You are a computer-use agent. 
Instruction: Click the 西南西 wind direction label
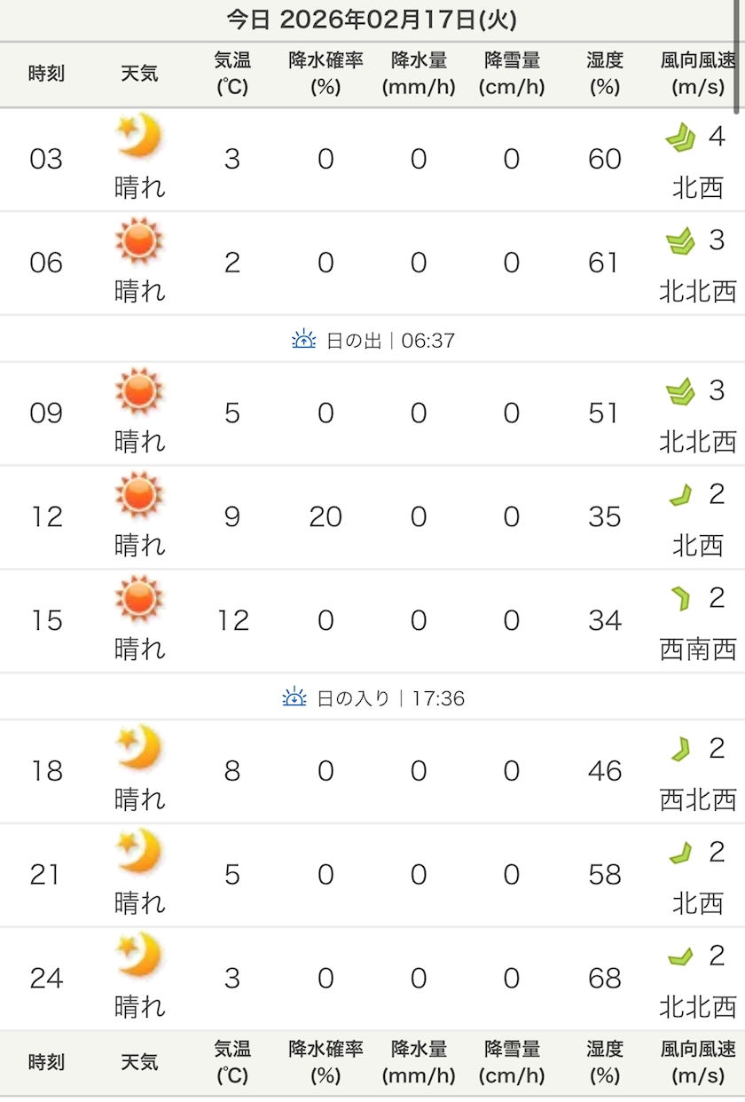click(x=698, y=649)
